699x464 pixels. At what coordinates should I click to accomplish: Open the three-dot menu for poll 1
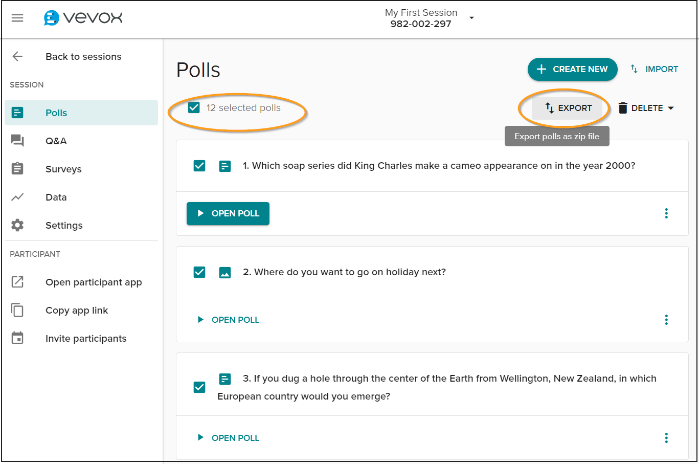pyautogui.click(x=666, y=213)
